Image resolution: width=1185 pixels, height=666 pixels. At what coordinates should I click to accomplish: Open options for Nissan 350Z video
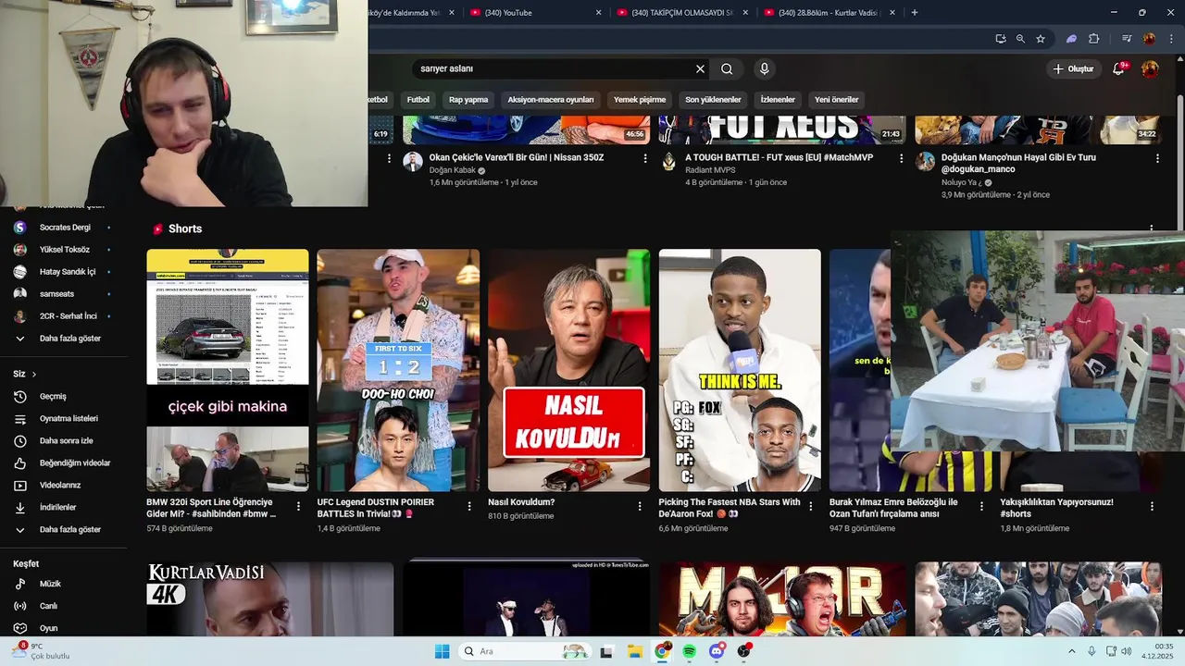[x=645, y=158]
